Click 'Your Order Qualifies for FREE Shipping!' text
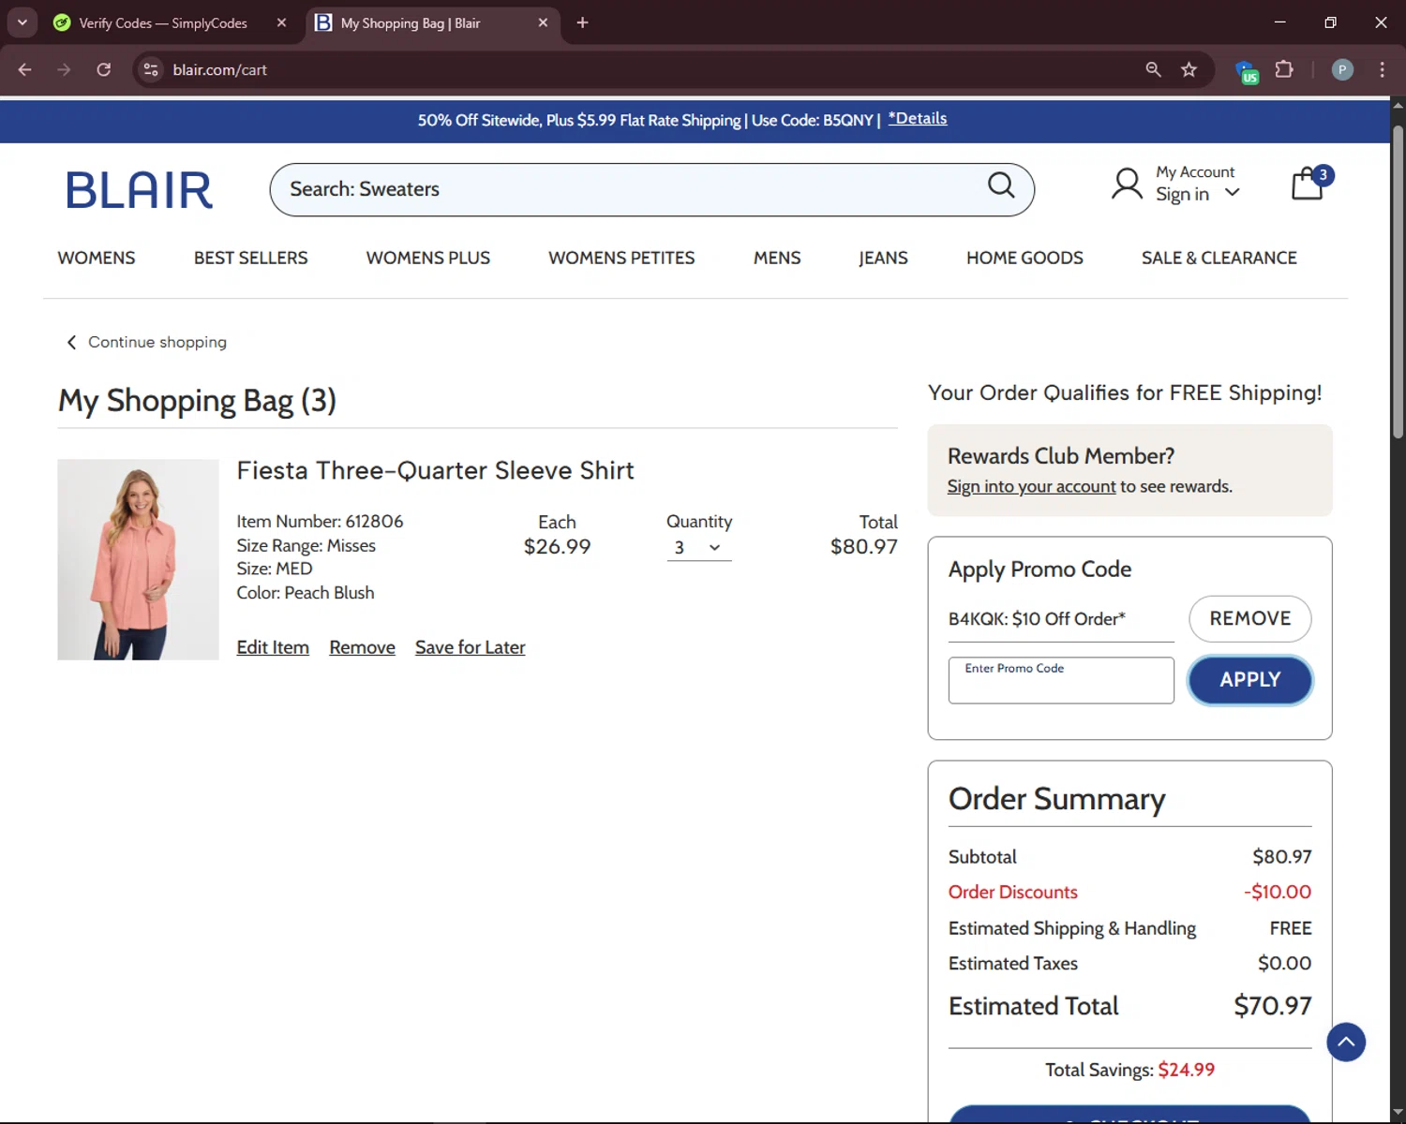The height and width of the screenshot is (1124, 1406). pos(1125,392)
